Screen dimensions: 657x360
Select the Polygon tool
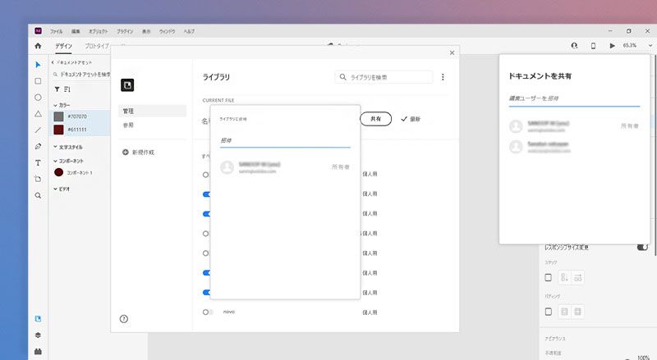pyautogui.click(x=38, y=114)
